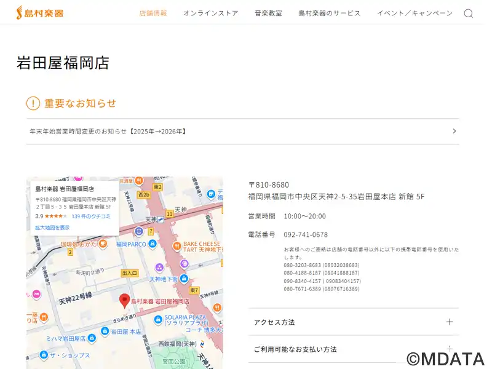Open the 139 件のクチコミ reviews link

pyautogui.click(x=91, y=216)
